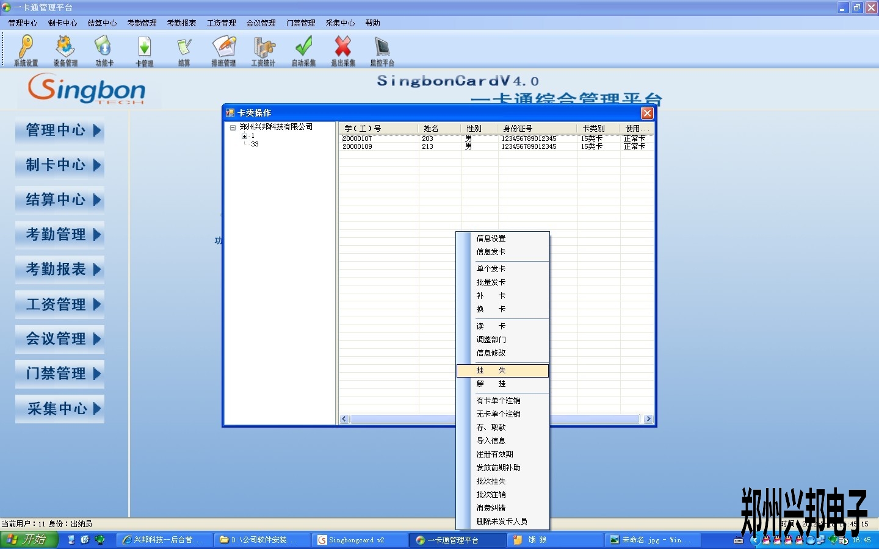Choose 解挂 from context menu
This screenshot has width=879, height=549.
(502, 384)
